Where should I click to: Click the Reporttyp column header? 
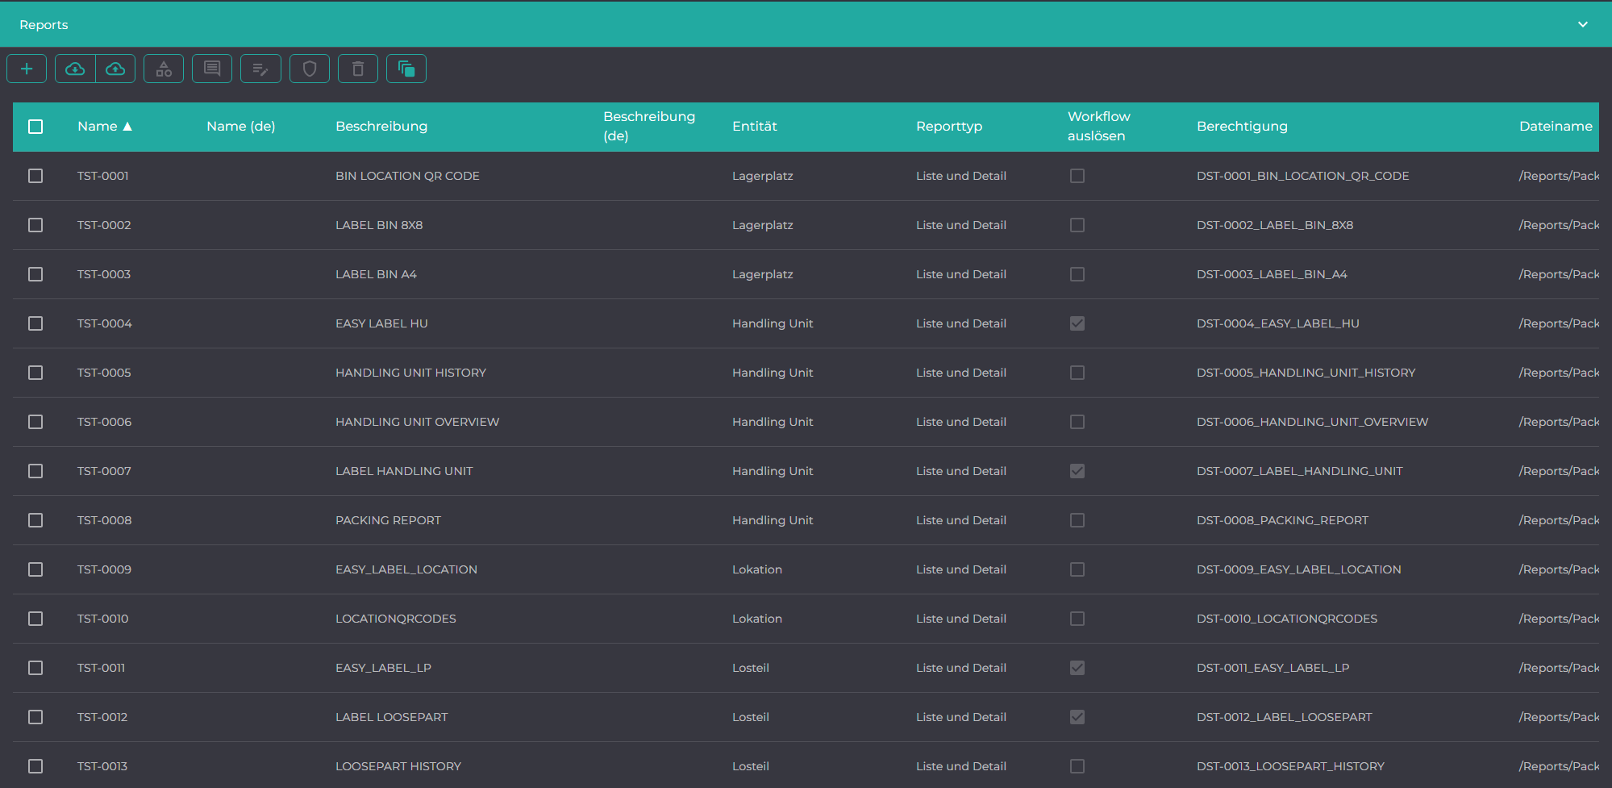point(949,126)
